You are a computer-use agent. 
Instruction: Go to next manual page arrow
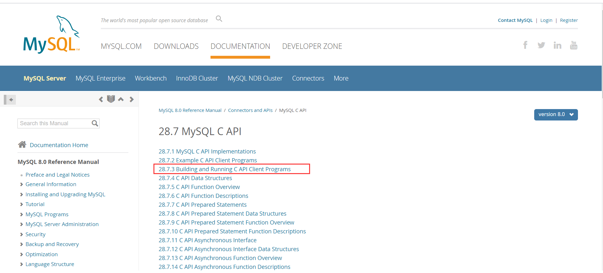132,99
